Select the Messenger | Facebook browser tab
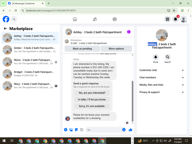Viewport: 192px width, 144px height. point(26,3)
